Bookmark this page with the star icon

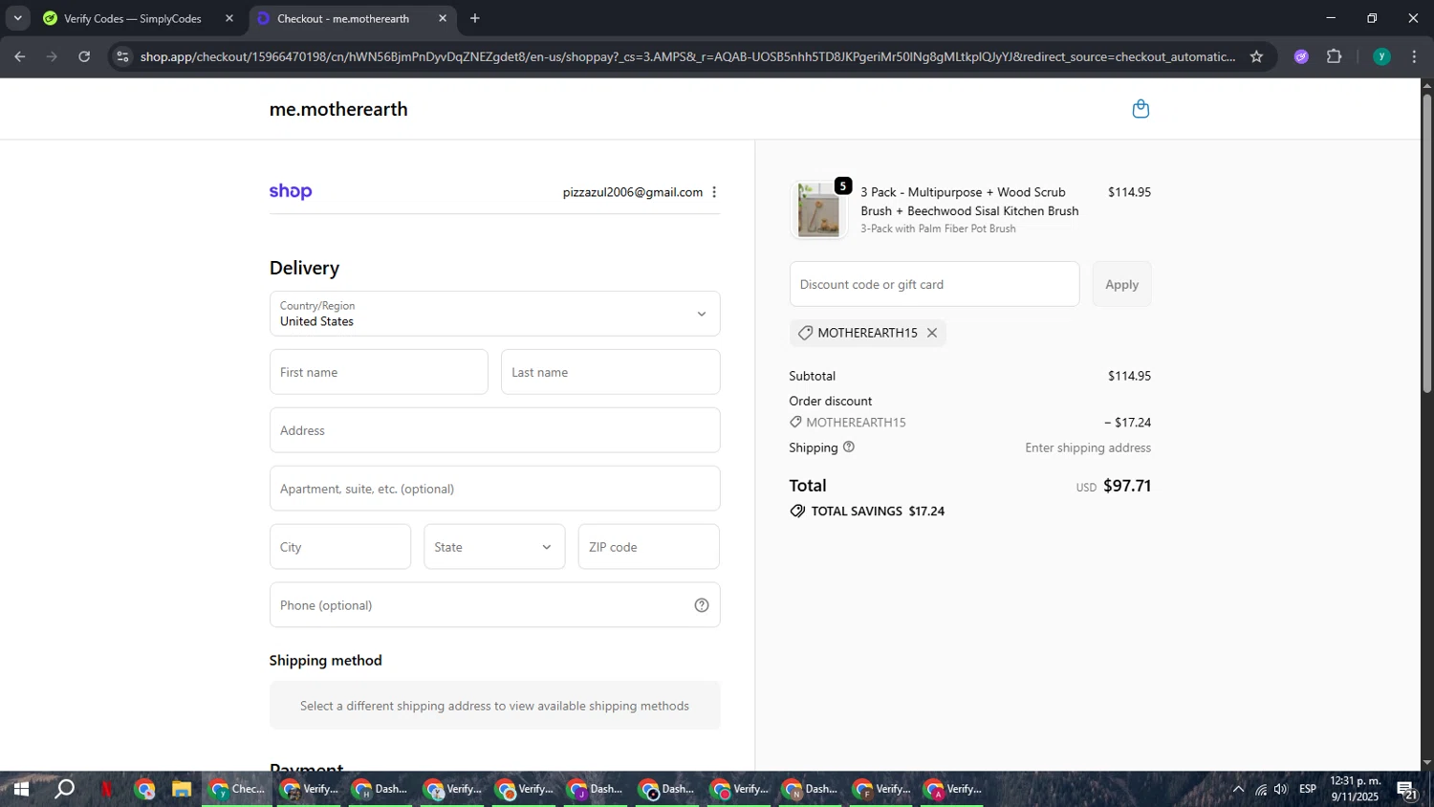point(1256,57)
